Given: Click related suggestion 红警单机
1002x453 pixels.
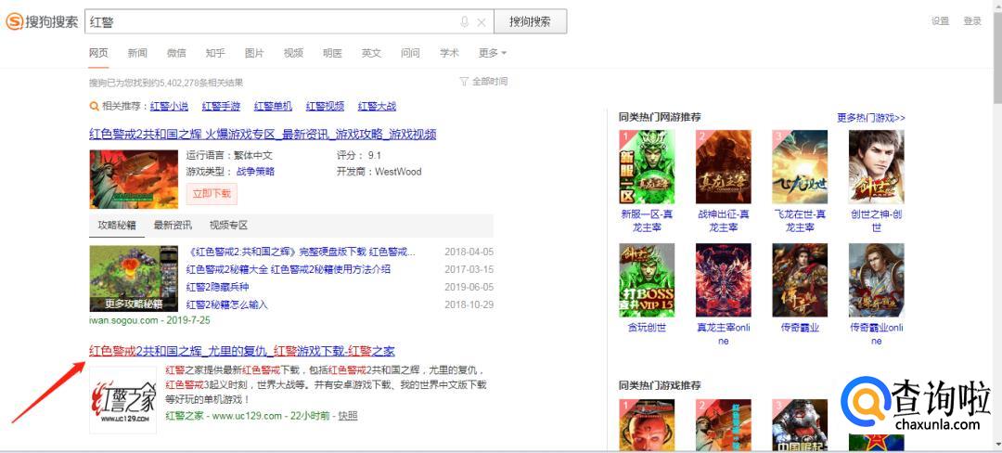Looking at the screenshot, I should pos(273,106).
